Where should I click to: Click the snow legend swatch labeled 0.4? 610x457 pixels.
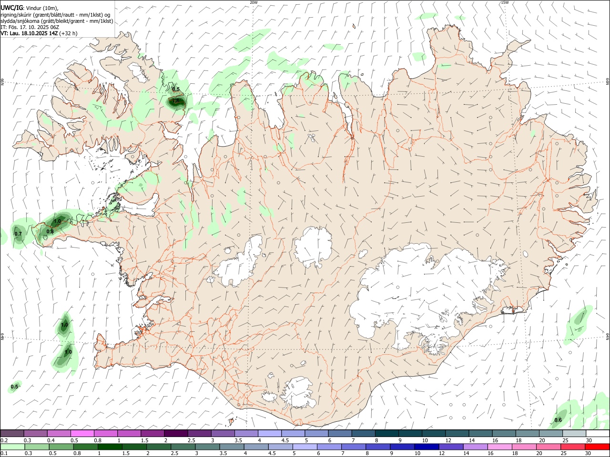tap(59, 434)
